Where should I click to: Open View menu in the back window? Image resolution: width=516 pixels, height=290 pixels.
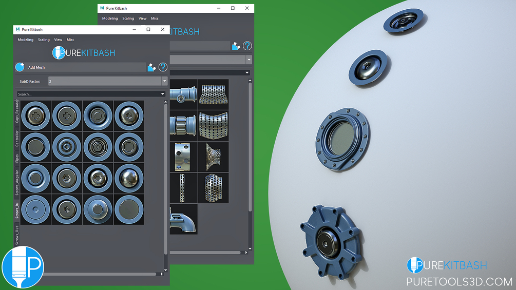click(143, 18)
